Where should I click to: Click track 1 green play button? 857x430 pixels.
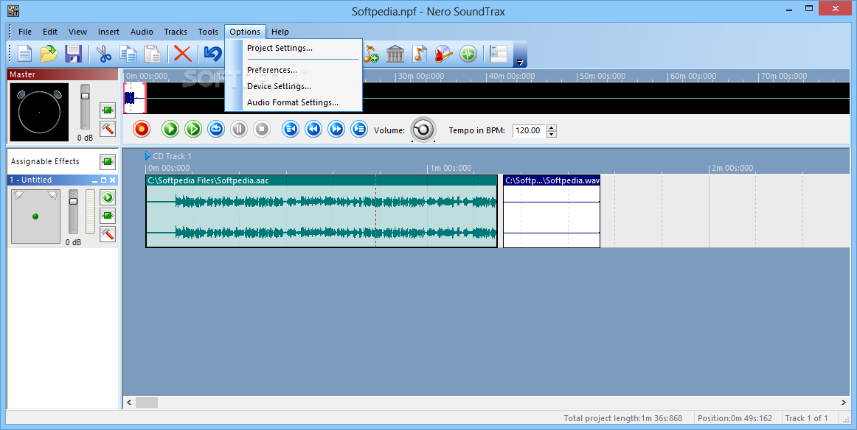tap(108, 197)
